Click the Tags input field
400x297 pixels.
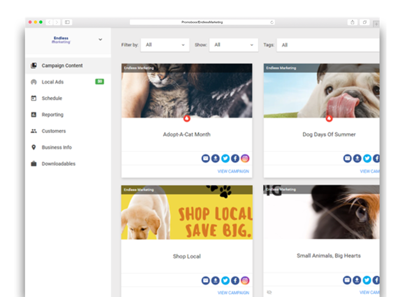tap(328, 45)
